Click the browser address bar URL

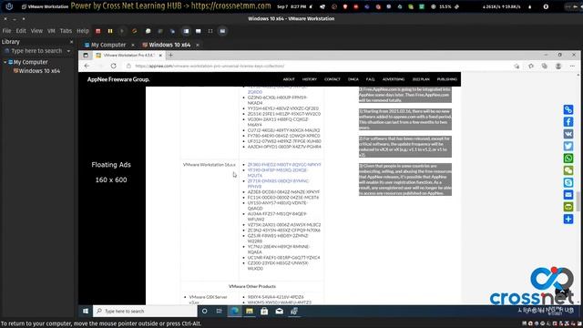tap(210, 66)
